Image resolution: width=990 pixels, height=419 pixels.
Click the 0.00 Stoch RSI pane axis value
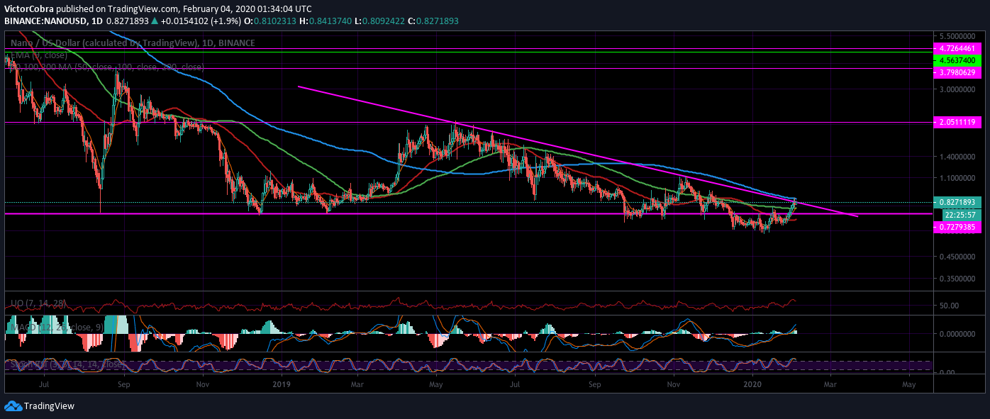click(945, 372)
